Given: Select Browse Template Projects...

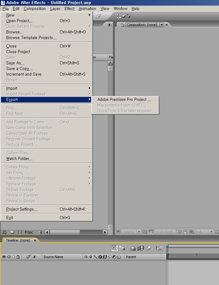Looking at the screenshot, I should coord(46,37).
